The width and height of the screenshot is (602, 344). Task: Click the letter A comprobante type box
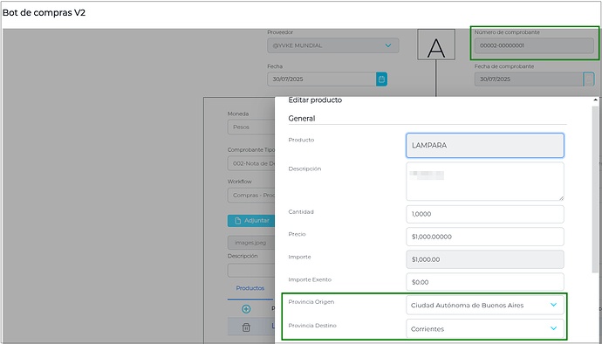436,45
